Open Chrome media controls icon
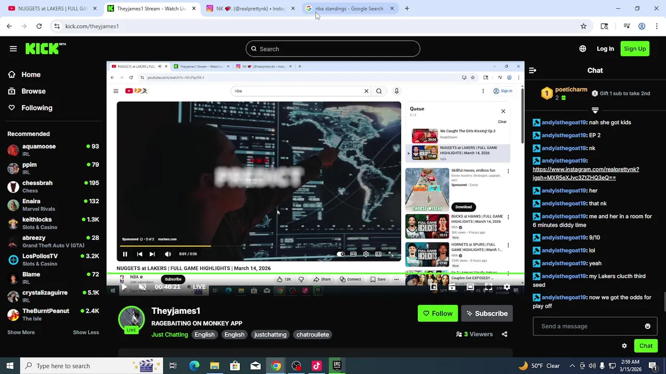Screen dimensions: 666x374 pos(626,26)
